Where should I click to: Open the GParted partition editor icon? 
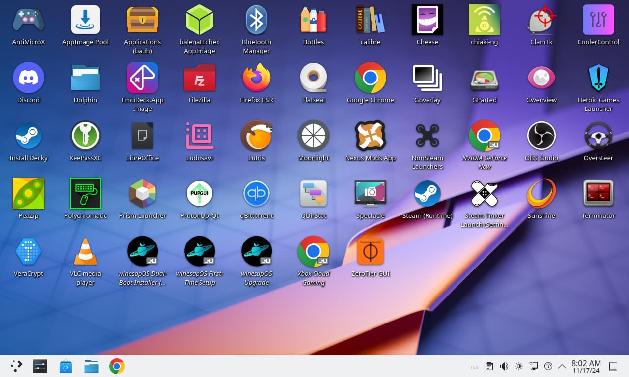coord(485,78)
